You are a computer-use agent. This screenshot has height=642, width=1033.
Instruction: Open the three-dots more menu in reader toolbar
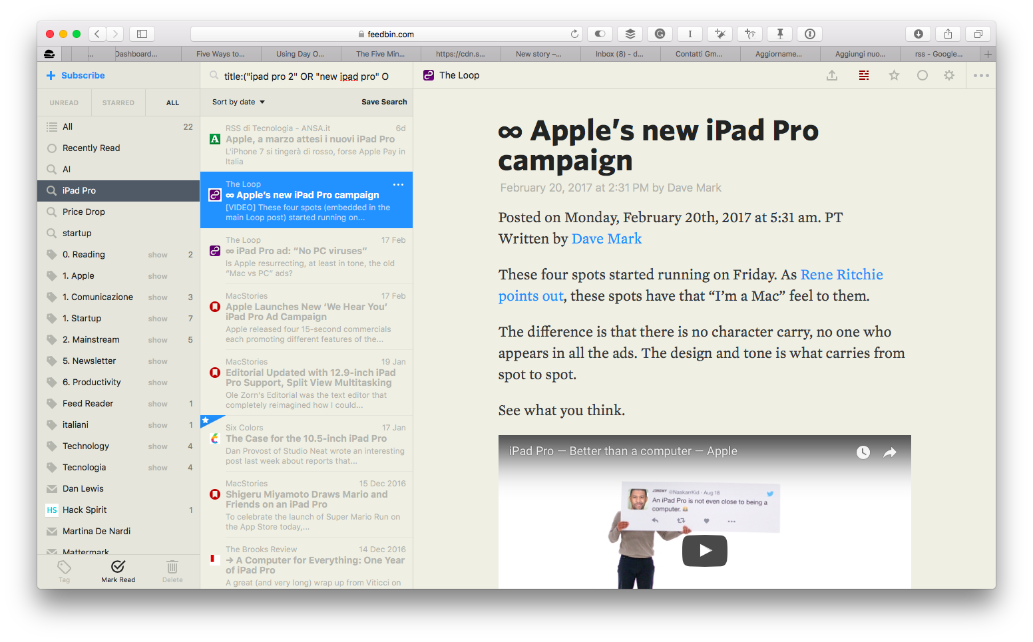(981, 76)
